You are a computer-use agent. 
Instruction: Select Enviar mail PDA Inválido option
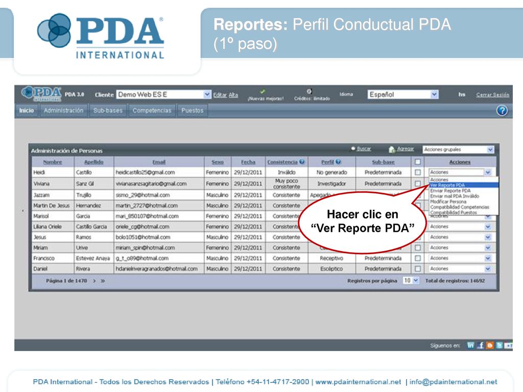click(x=464, y=196)
